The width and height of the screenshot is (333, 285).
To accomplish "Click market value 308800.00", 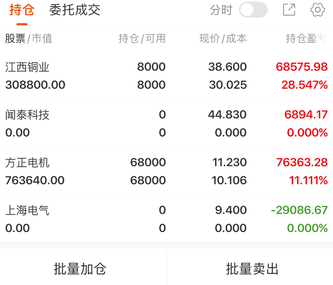I will 35,85.
